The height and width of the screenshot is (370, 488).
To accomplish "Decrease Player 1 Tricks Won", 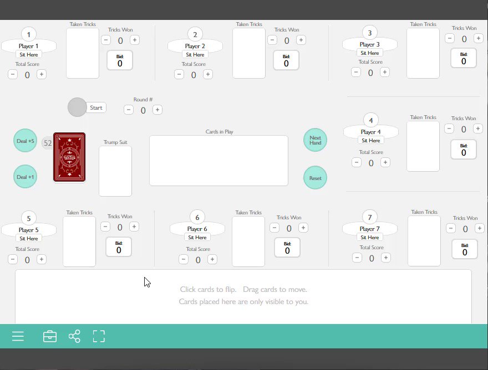I will click(106, 40).
